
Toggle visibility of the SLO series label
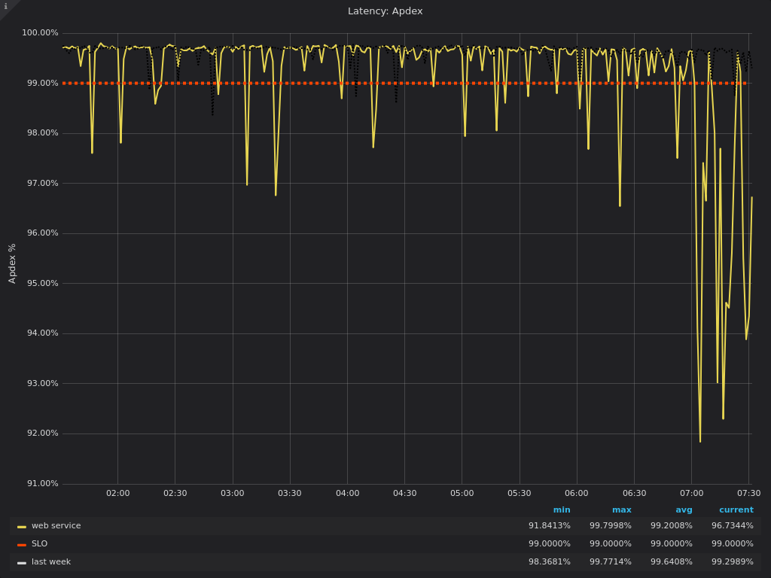click(x=39, y=544)
